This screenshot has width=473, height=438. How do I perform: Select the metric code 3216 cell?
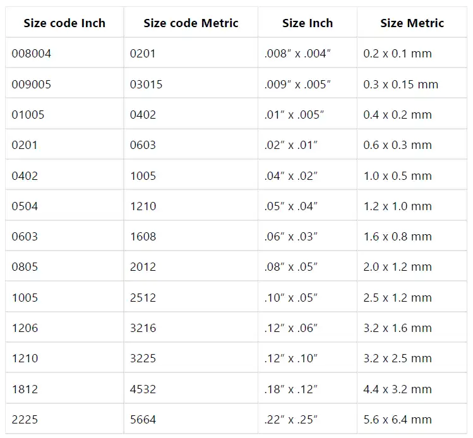143,328
